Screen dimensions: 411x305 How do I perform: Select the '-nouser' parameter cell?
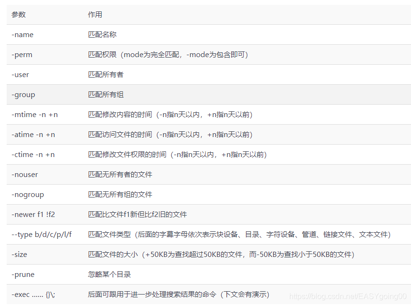tap(25, 175)
